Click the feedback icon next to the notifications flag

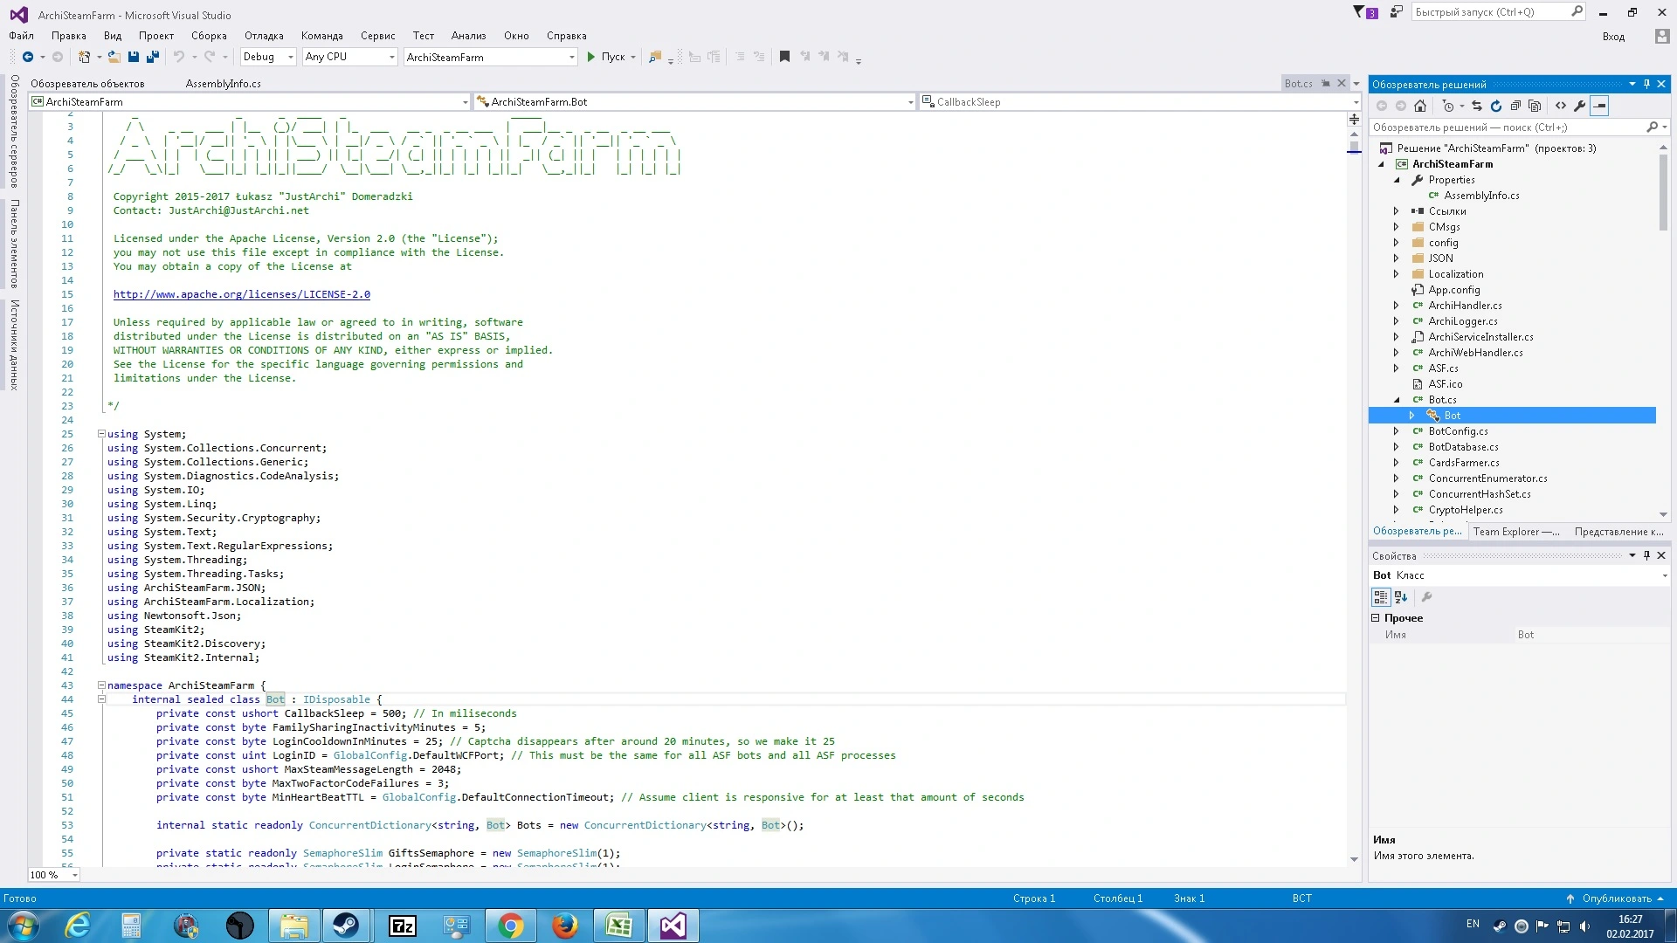pyautogui.click(x=1396, y=12)
